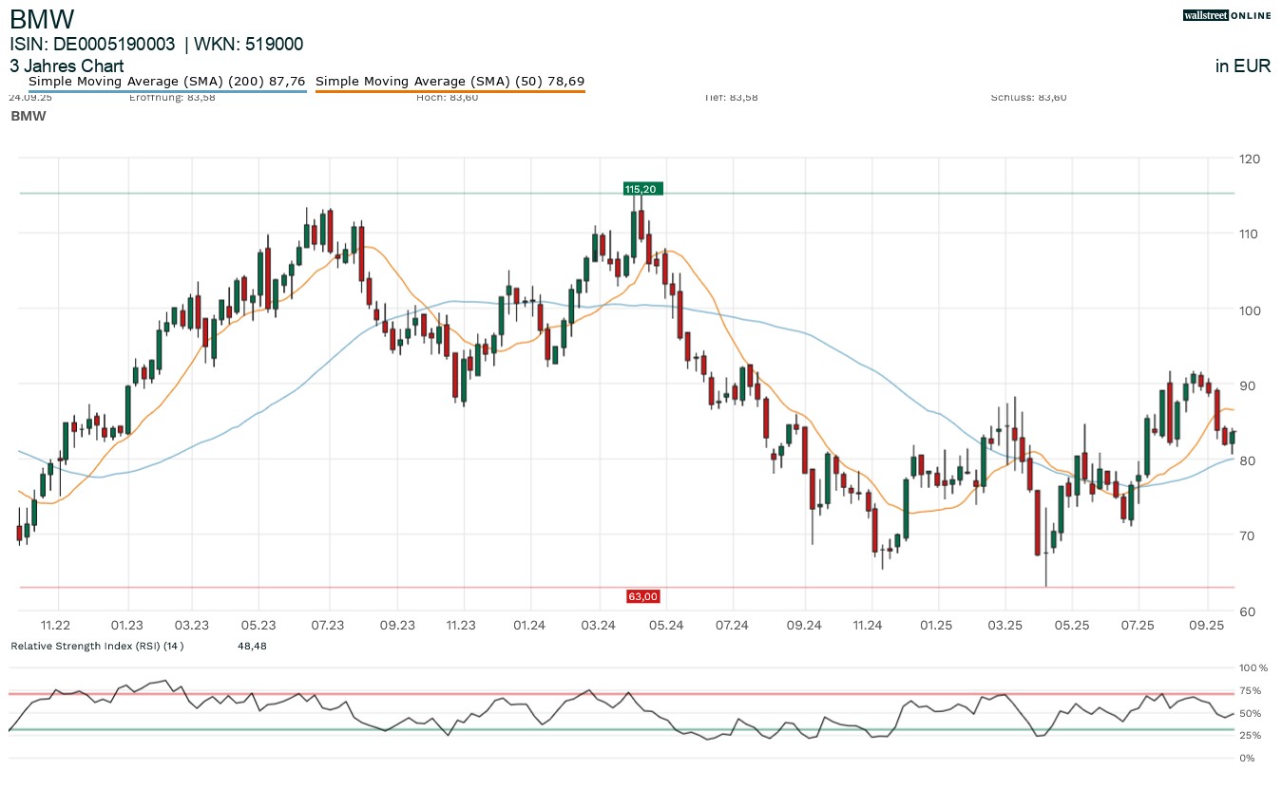
Task: Click the RSI 25% axis label
Action: (1251, 735)
